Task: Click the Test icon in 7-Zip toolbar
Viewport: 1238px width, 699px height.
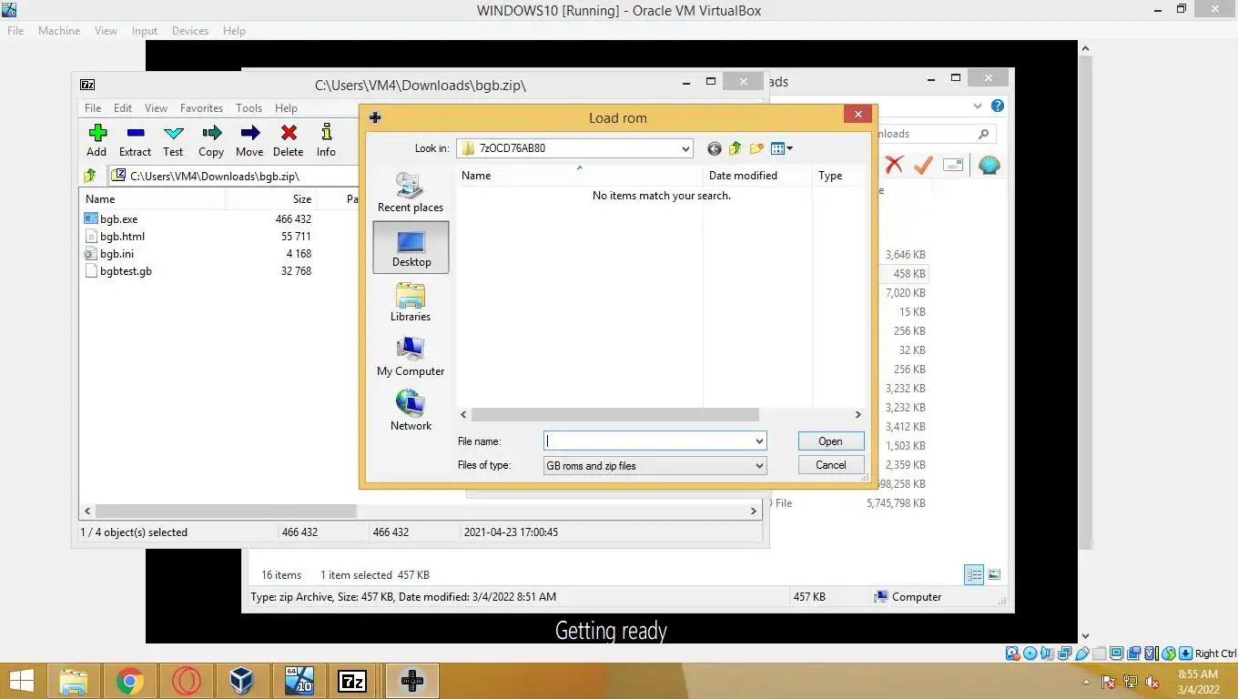Action: tap(173, 133)
